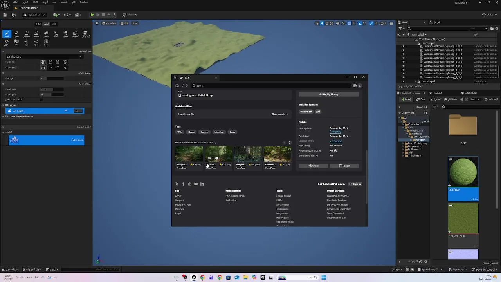
Task: Select the circle brush type
Action: click(x=43, y=62)
